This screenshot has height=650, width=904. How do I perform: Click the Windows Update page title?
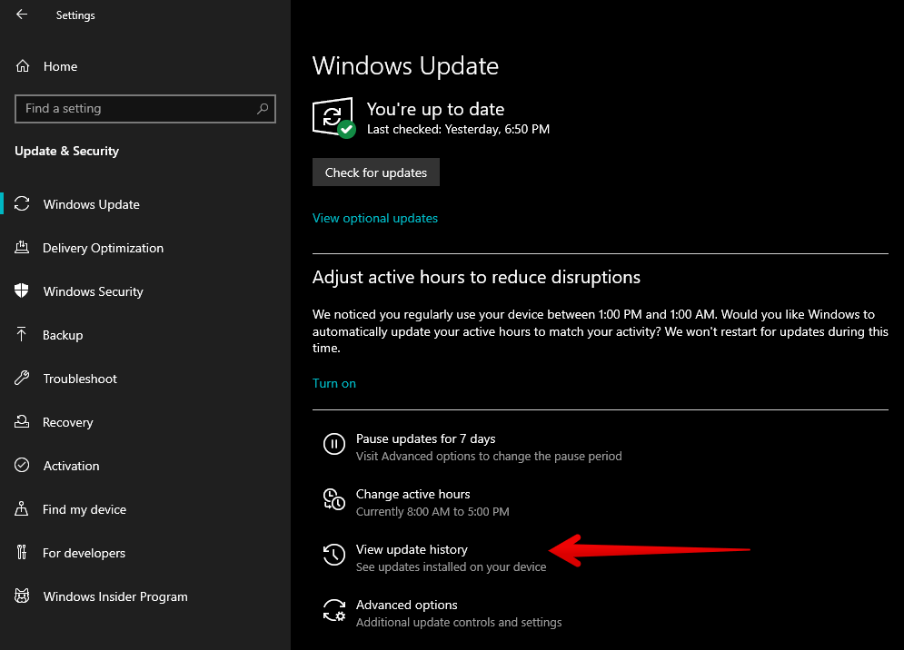pyautogui.click(x=405, y=65)
